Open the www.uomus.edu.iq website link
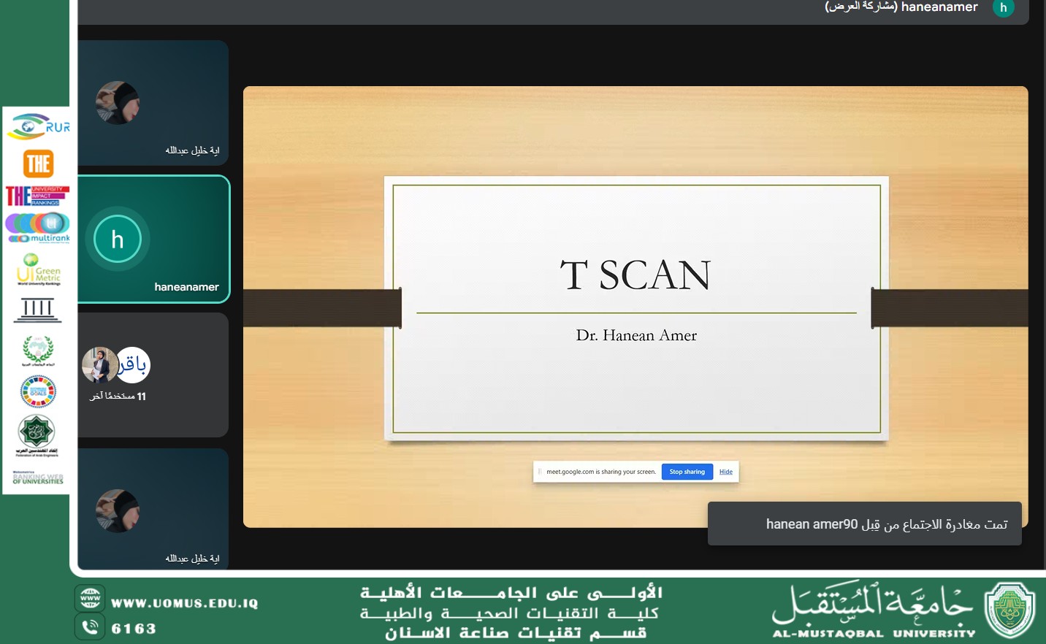Image resolution: width=1046 pixels, height=644 pixels. click(x=184, y=603)
